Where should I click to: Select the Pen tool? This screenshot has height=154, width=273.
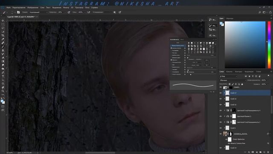point(3,72)
